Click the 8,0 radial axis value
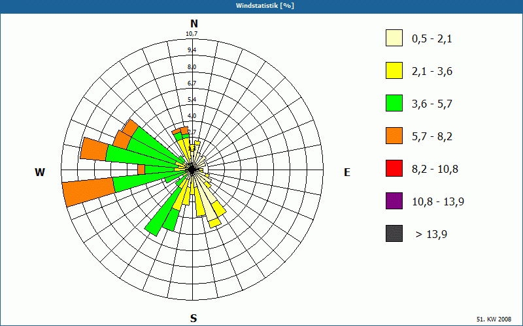 coord(192,67)
